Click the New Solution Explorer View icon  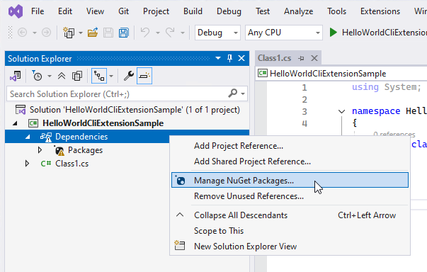(180, 246)
